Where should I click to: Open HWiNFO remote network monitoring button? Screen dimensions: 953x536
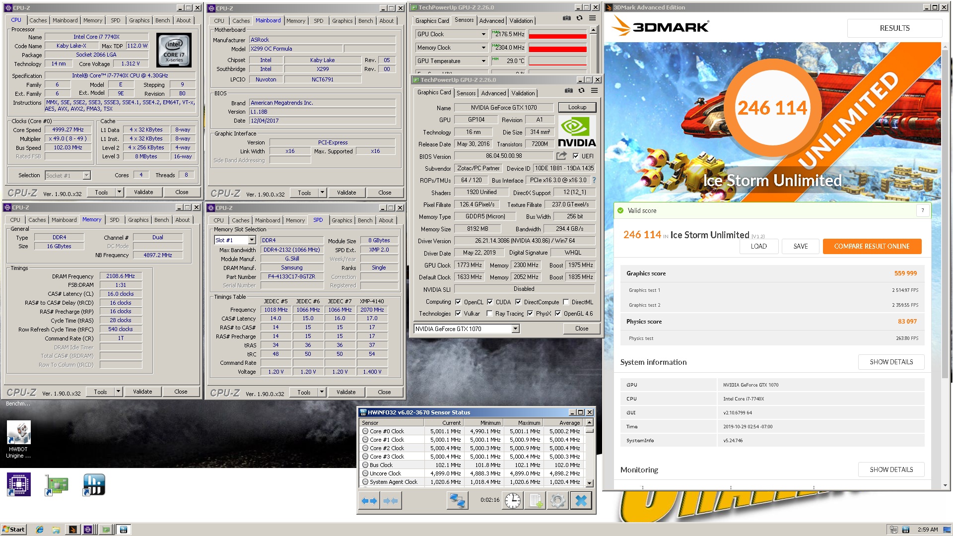pos(457,501)
